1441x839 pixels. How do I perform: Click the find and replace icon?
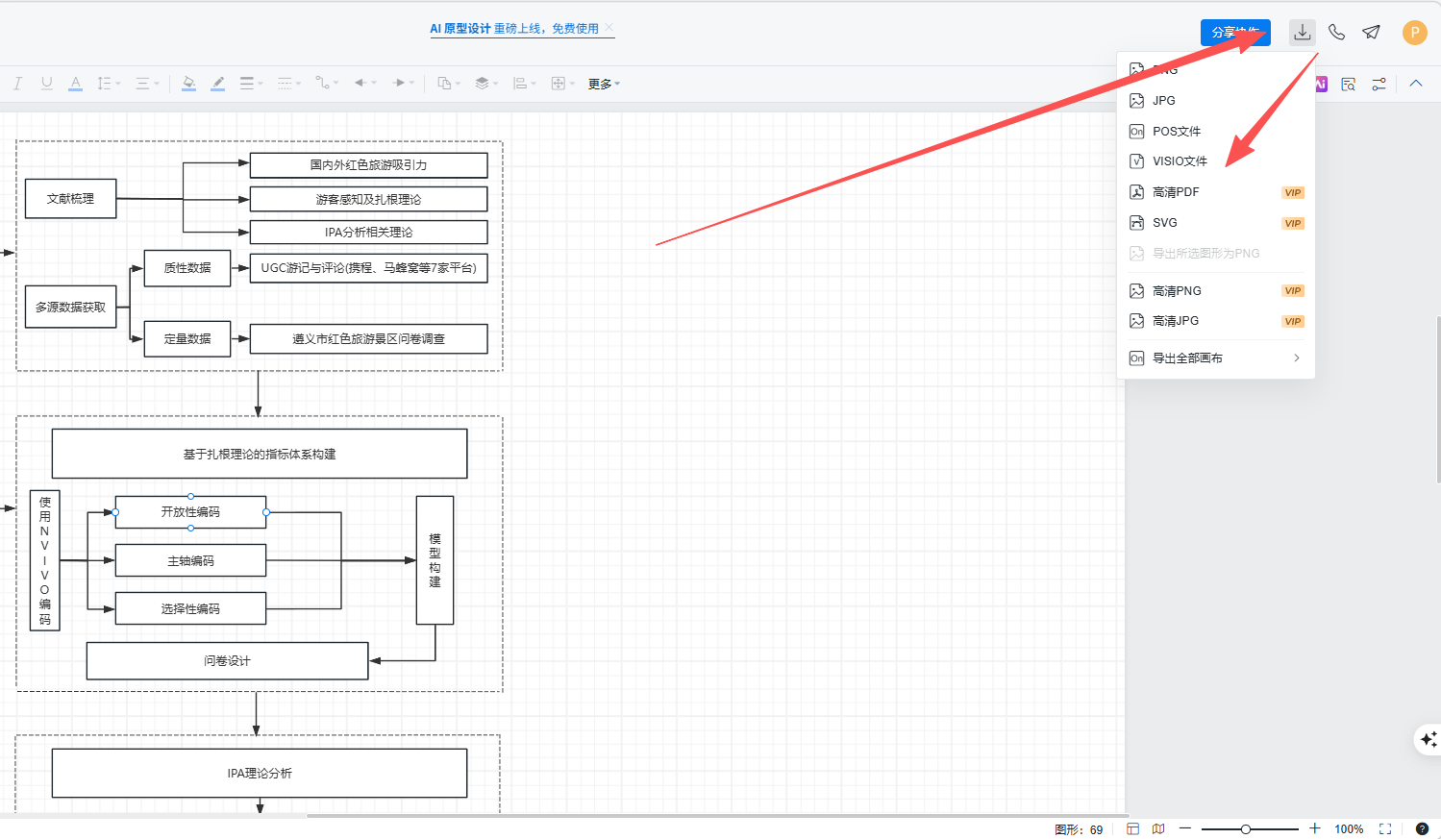(x=1349, y=85)
